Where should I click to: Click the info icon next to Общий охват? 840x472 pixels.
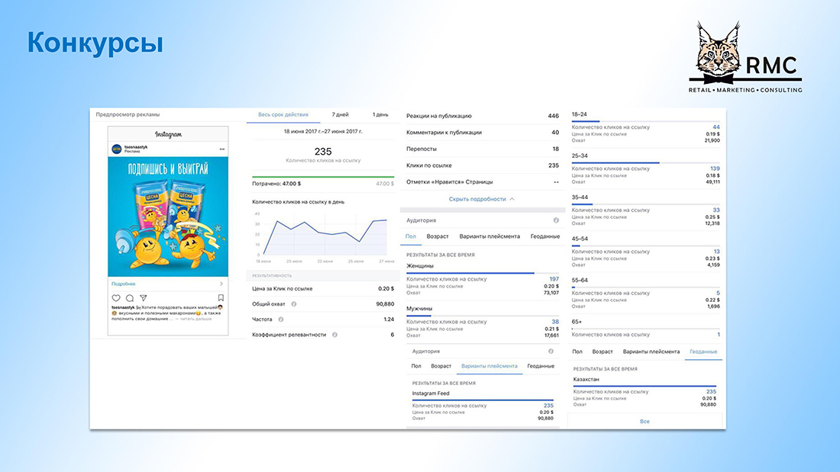pos(294,304)
